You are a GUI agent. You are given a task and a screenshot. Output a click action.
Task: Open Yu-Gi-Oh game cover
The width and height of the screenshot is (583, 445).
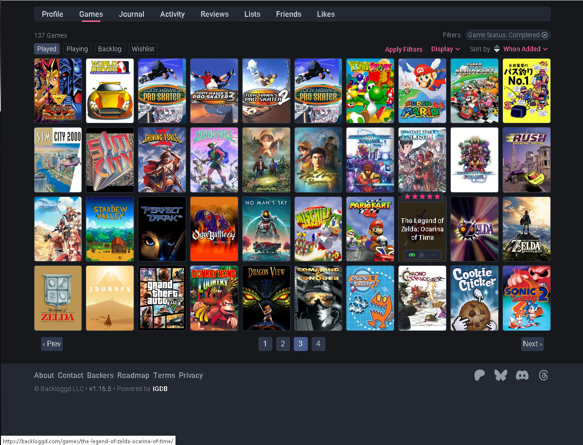click(58, 91)
